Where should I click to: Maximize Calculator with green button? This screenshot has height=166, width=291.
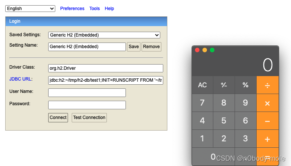click(212, 50)
